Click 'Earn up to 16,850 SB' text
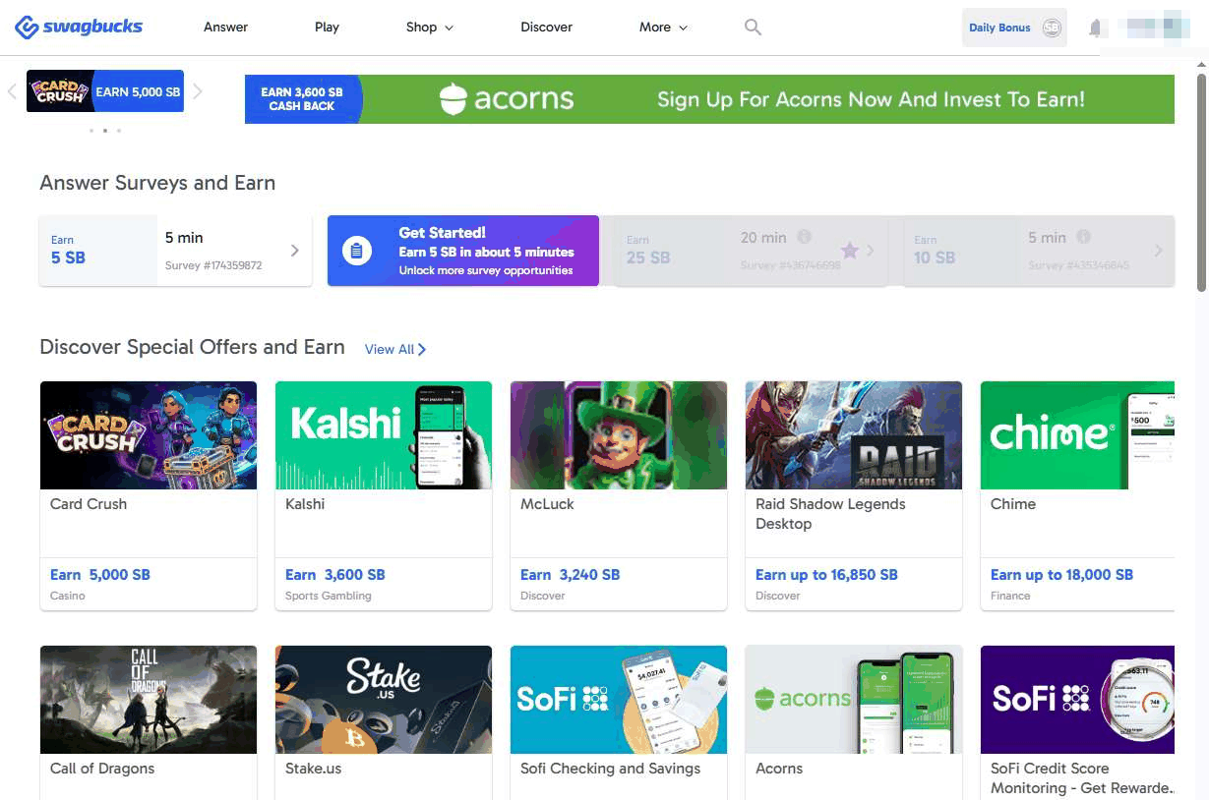The width and height of the screenshot is (1209, 800). (x=826, y=575)
